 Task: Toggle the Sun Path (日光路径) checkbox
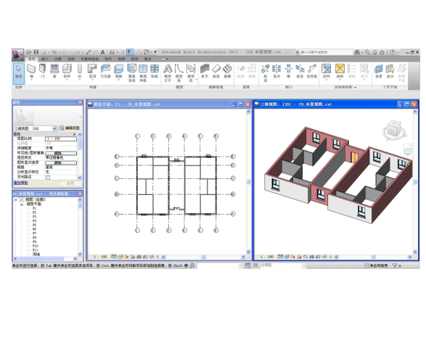48,177
